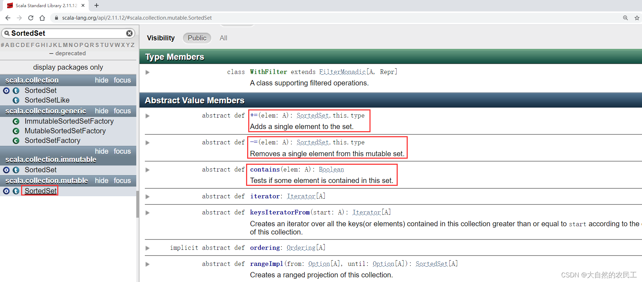The height and width of the screenshot is (282, 642).
Task: Toggle display packages only
Action: 68,67
